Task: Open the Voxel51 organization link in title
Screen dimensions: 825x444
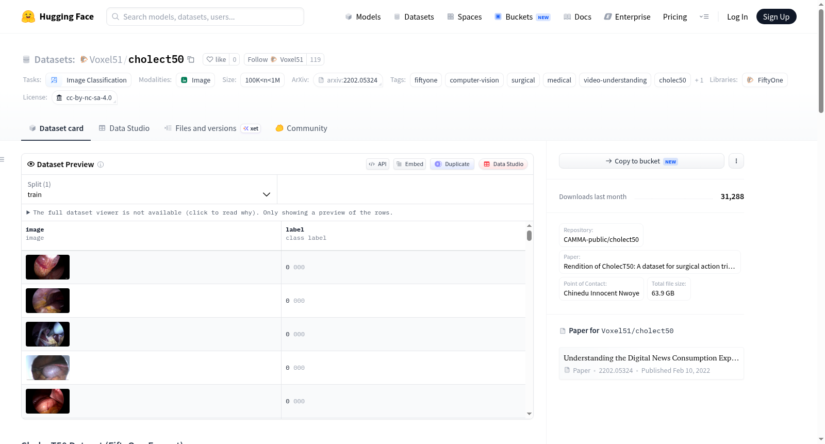Action: pyautogui.click(x=106, y=59)
